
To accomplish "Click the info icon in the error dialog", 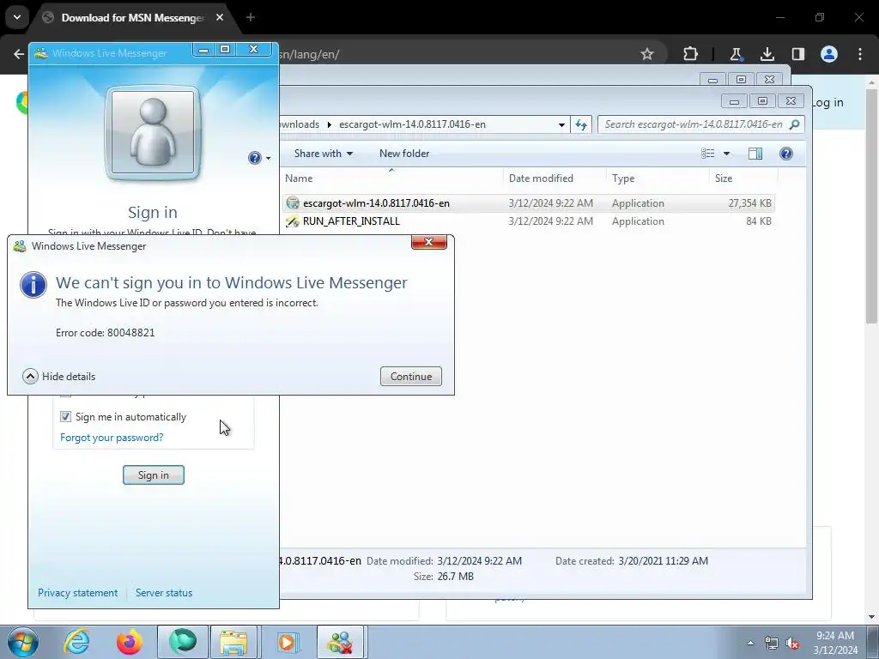I will tap(33, 285).
